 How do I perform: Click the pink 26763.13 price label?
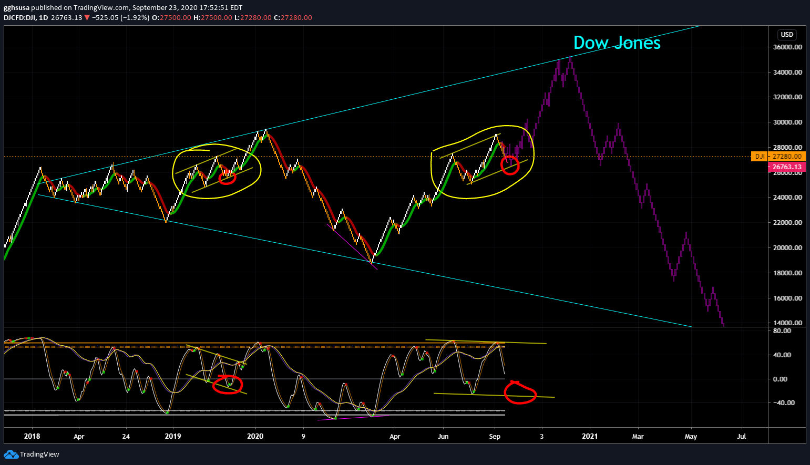coord(787,167)
